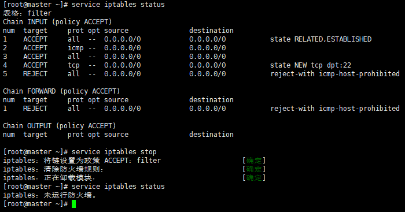Select the "Chain FORWARD (policy ACCEPT)" header
Image resolution: width=405 pixels, height=212 pixels.
pyautogui.click(x=61, y=91)
